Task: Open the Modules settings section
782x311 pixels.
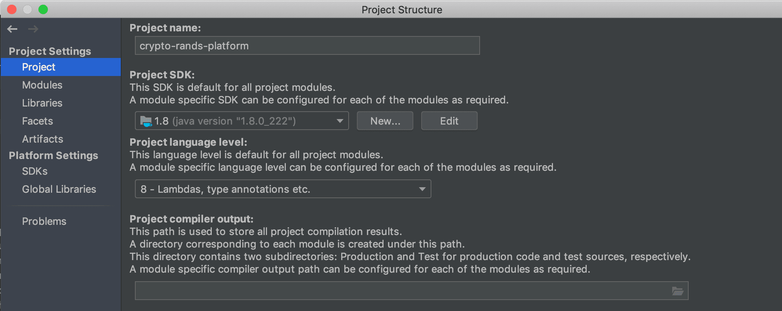Action: (42, 85)
